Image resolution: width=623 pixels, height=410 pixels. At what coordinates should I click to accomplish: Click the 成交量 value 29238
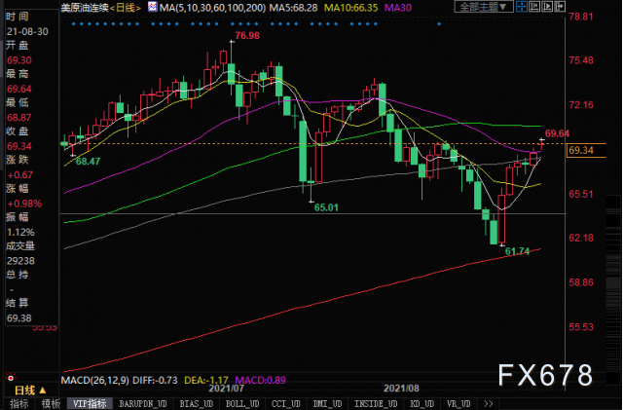coord(20,261)
